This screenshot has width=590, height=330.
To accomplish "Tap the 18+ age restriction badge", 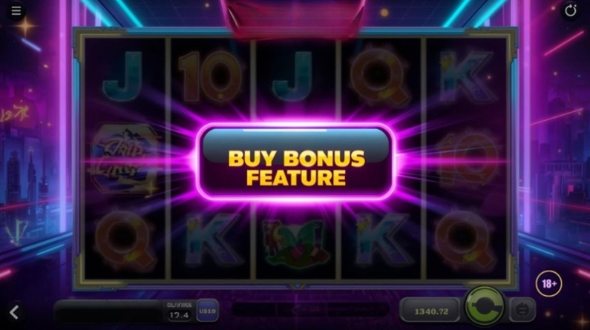I will coord(548,284).
